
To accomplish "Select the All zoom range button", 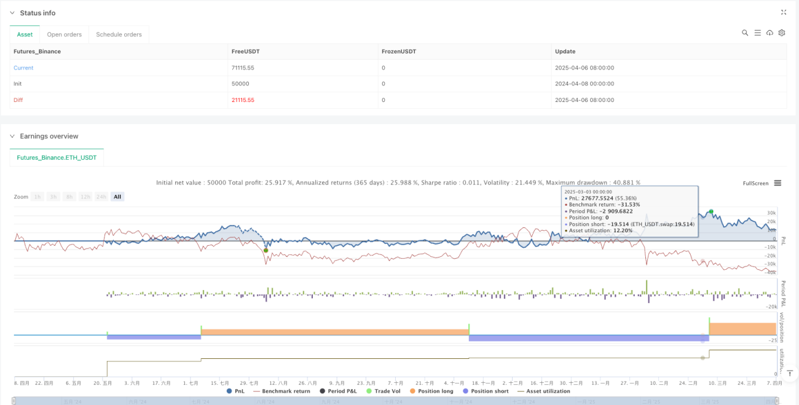I will click(x=117, y=197).
